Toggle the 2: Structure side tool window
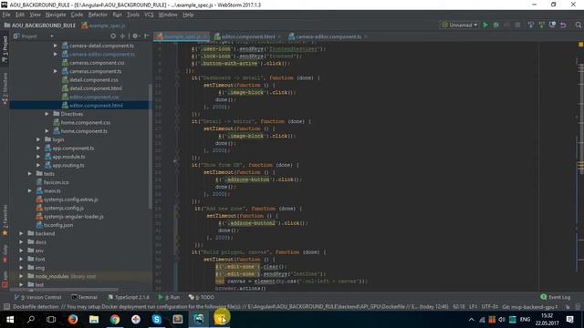 point(5,88)
